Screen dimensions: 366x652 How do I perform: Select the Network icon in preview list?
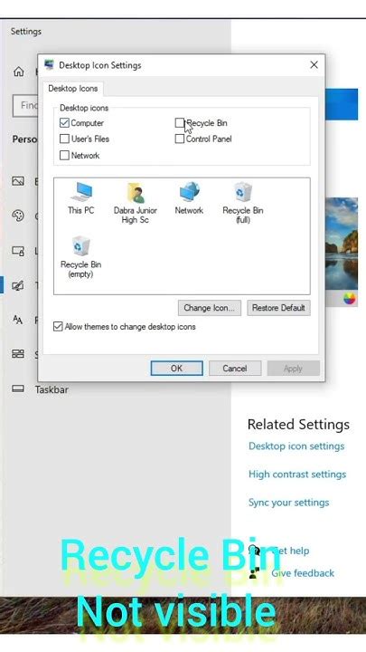[x=189, y=198]
